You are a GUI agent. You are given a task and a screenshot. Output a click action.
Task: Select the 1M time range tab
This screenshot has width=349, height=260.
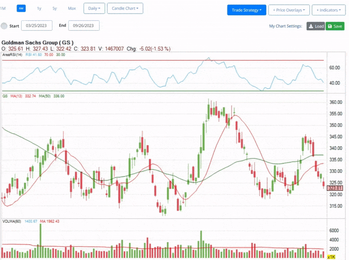4,8
